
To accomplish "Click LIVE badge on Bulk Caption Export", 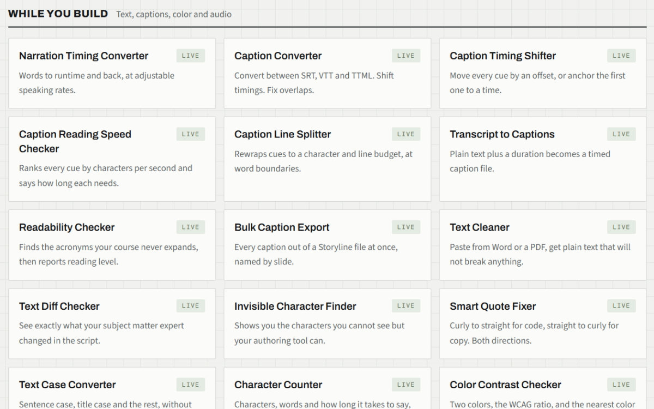I will pos(406,227).
